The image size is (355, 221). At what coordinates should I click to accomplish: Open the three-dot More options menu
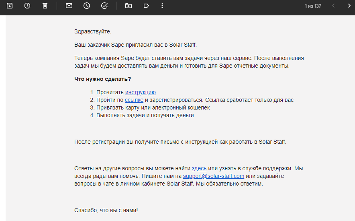tap(162, 6)
